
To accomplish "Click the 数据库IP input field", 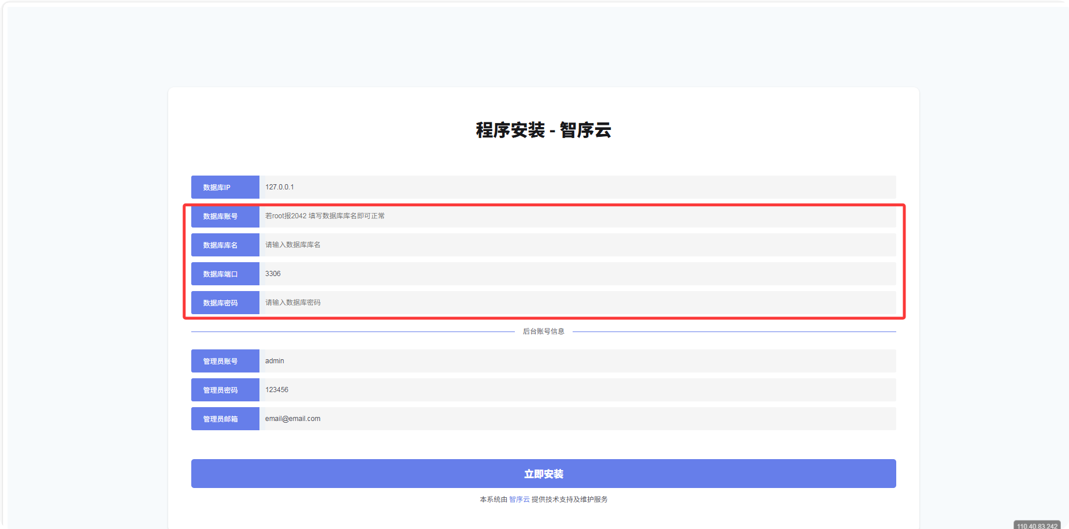I will point(577,187).
